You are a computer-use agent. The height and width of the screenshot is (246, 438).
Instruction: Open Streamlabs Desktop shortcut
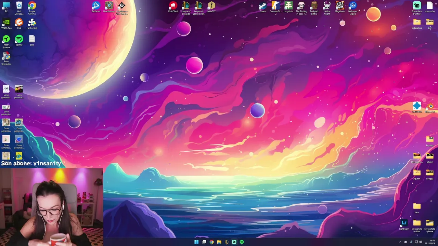click(x=417, y=8)
